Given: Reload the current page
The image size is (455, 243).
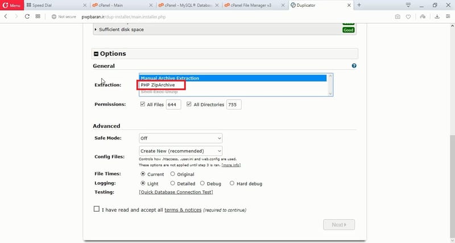Looking at the screenshot, I should pyautogui.click(x=27, y=17).
